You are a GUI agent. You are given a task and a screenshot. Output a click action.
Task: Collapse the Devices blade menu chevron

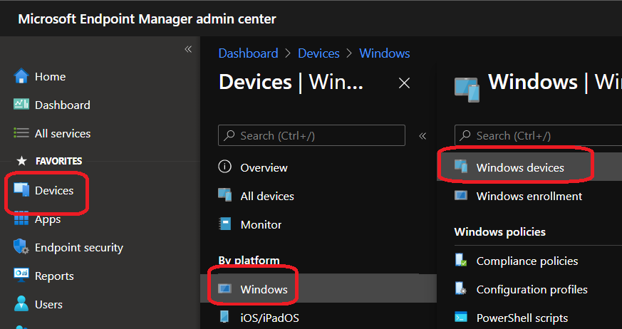coord(423,135)
